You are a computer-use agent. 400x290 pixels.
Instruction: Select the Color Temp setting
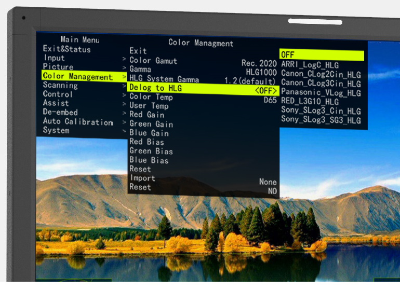(151, 96)
